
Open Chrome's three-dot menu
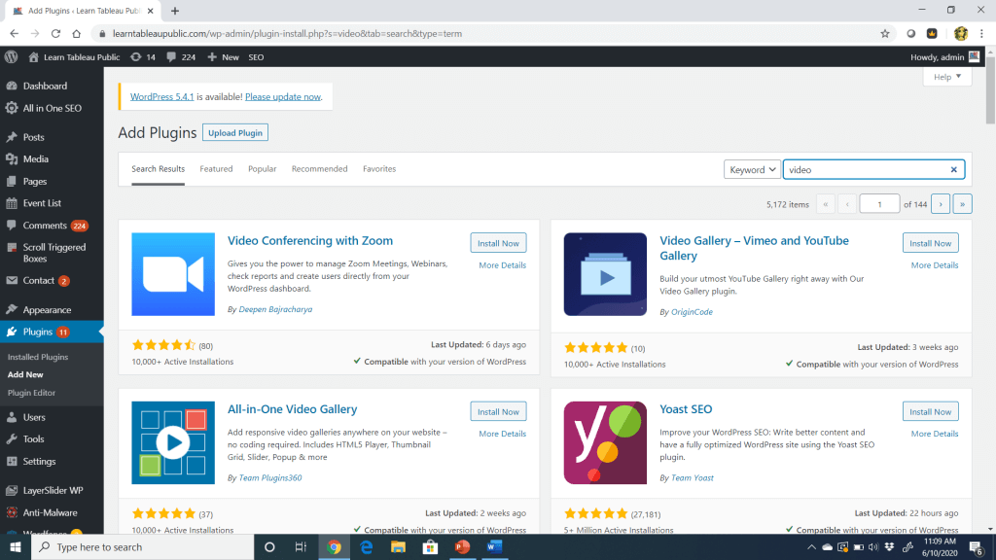(981, 34)
